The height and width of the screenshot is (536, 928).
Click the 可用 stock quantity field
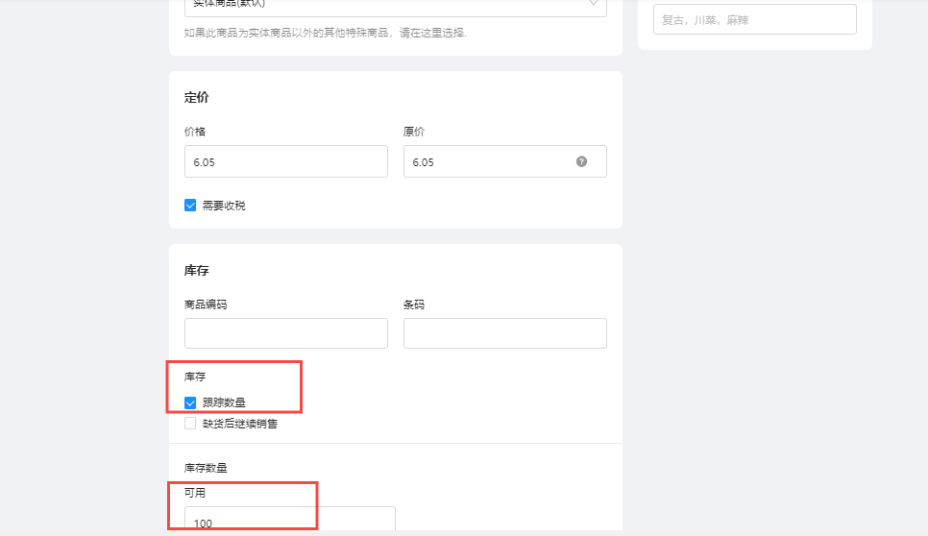tap(289, 520)
